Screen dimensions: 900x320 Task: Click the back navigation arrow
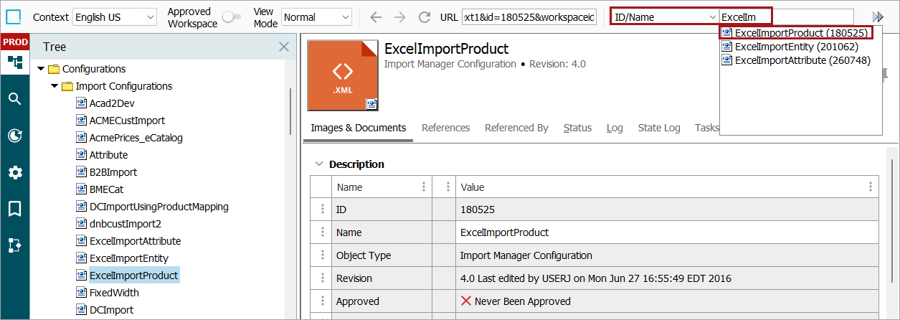click(x=376, y=17)
